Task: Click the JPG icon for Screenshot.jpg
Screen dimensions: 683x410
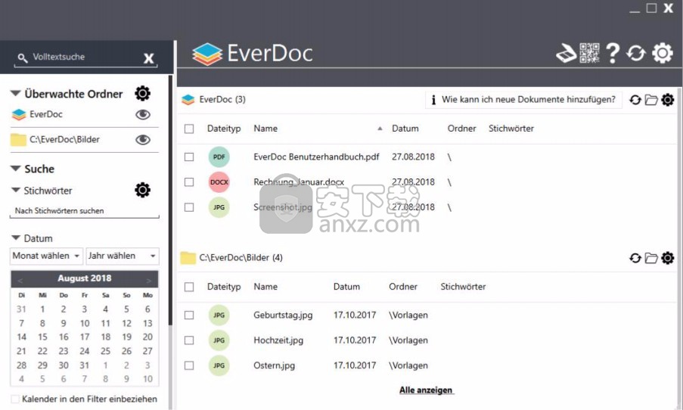Action: pyautogui.click(x=219, y=207)
